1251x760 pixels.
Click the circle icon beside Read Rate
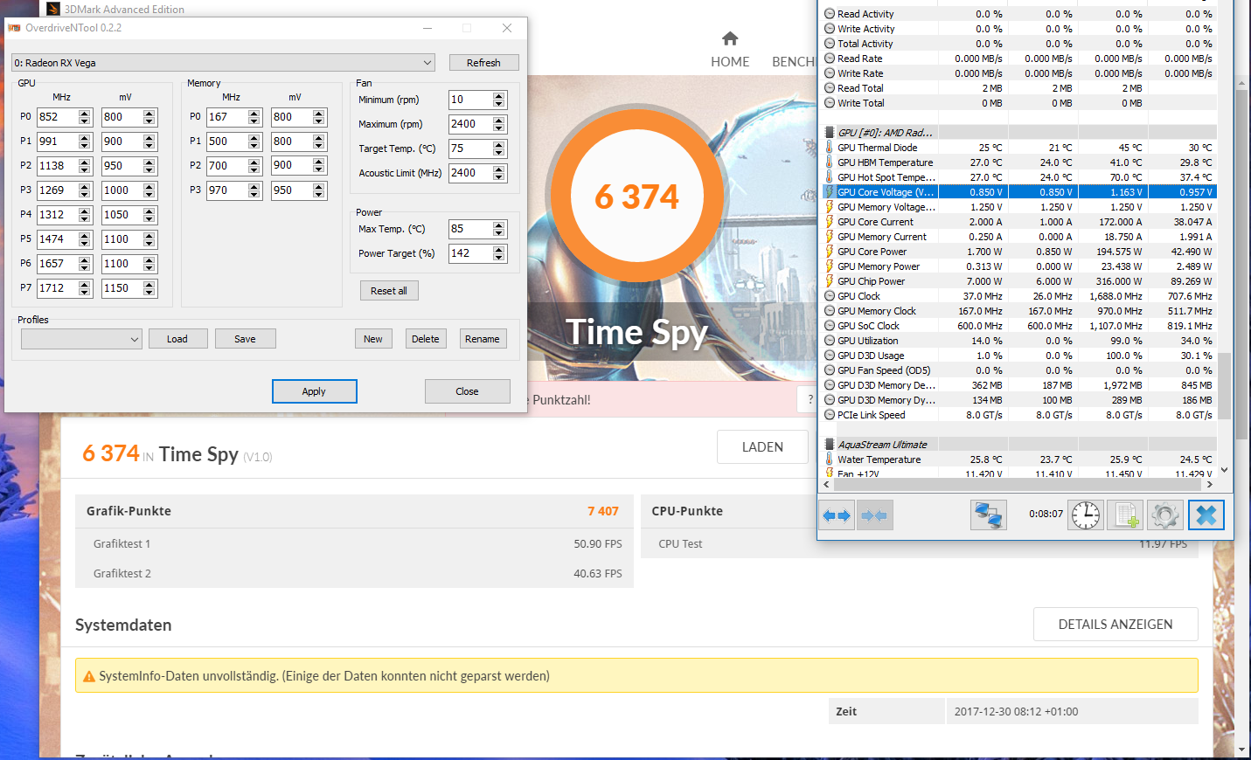coord(829,59)
